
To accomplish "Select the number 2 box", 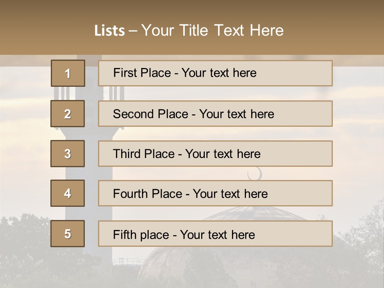I will [68, 114].
